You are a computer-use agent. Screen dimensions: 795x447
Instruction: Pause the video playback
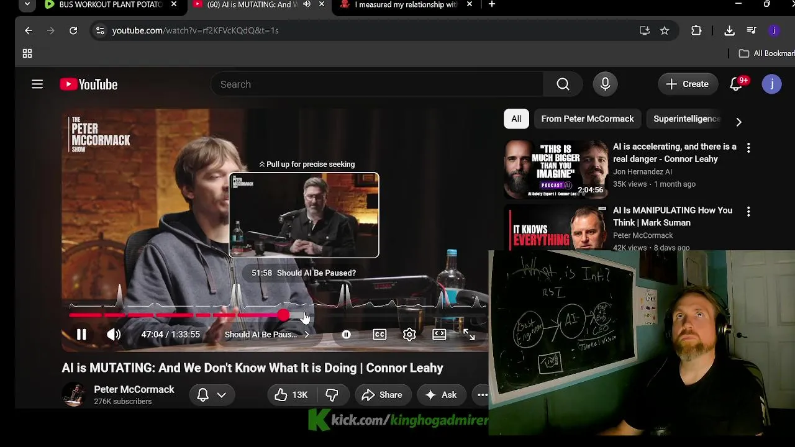tap(81, 335)
